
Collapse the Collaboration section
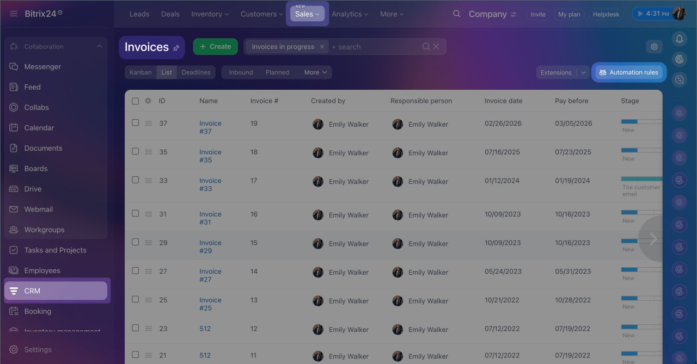(99, 47)
